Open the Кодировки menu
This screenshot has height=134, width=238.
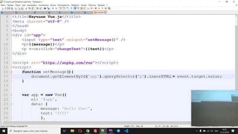[32, 5]
